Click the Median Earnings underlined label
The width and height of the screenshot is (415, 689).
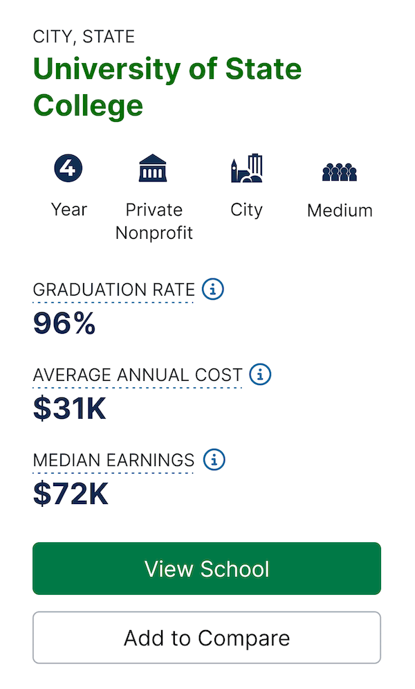tap(113, 460)
